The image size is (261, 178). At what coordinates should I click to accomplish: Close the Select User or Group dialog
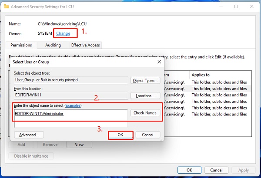coord(159,62)
